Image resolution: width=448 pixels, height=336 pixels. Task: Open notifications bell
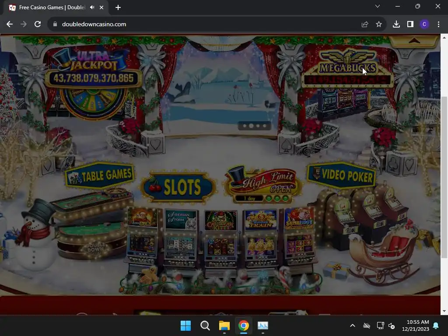[x=436, y=325]
